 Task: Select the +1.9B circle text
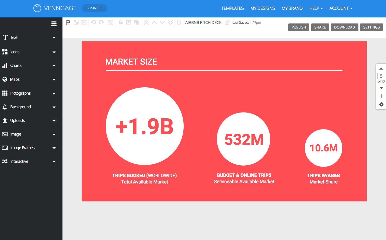pyautogui.click(x=144, y=126)
